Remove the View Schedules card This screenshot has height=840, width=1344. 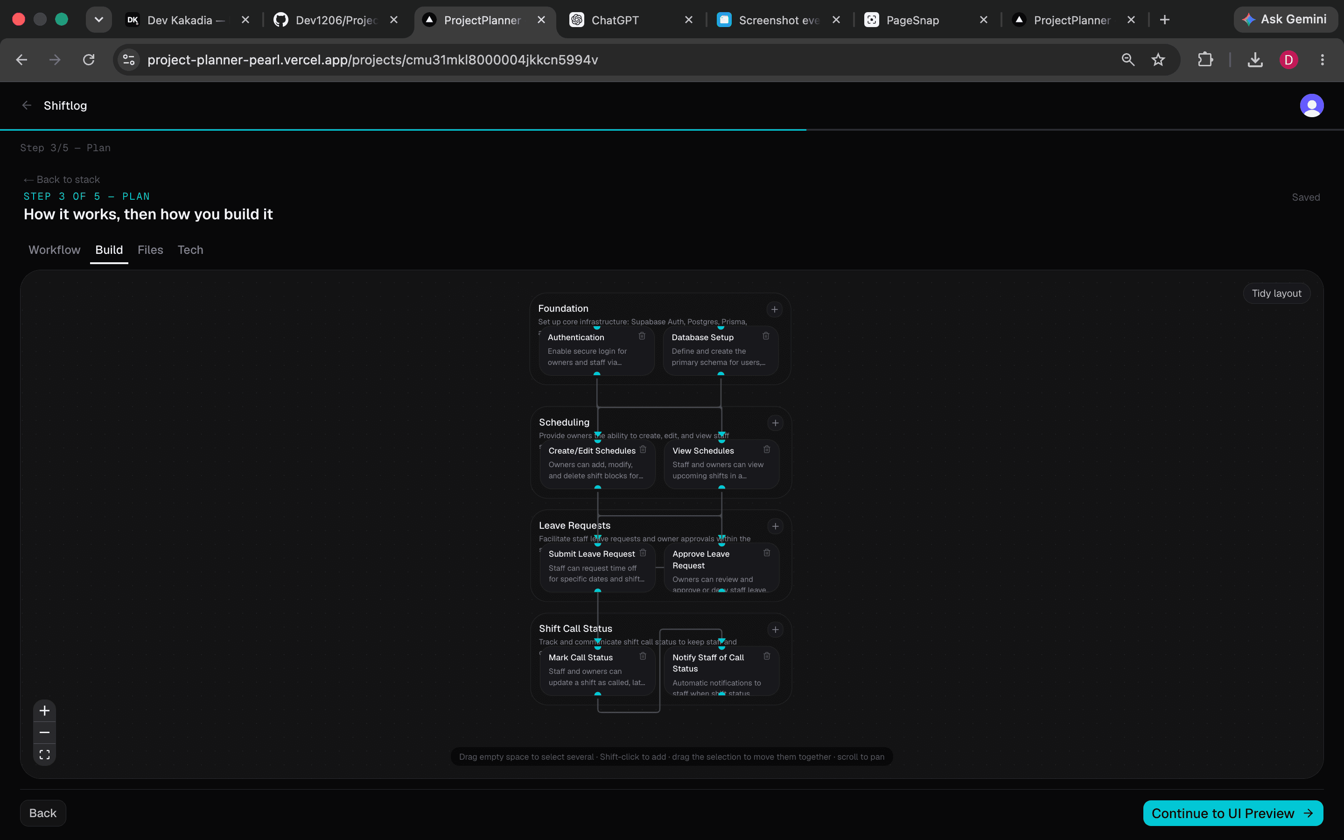[766, 449]
